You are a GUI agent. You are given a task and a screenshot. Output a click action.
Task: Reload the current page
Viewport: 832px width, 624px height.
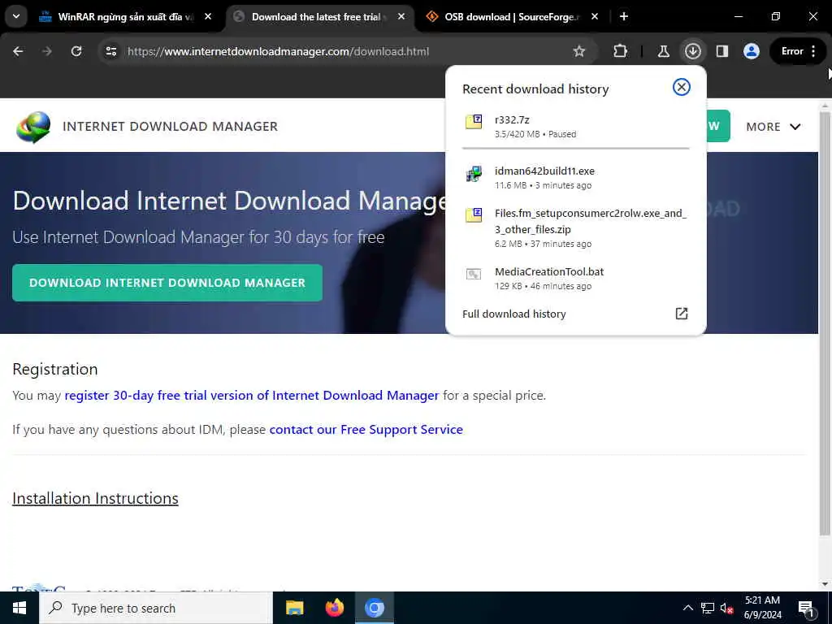click(x=76, y=51)
